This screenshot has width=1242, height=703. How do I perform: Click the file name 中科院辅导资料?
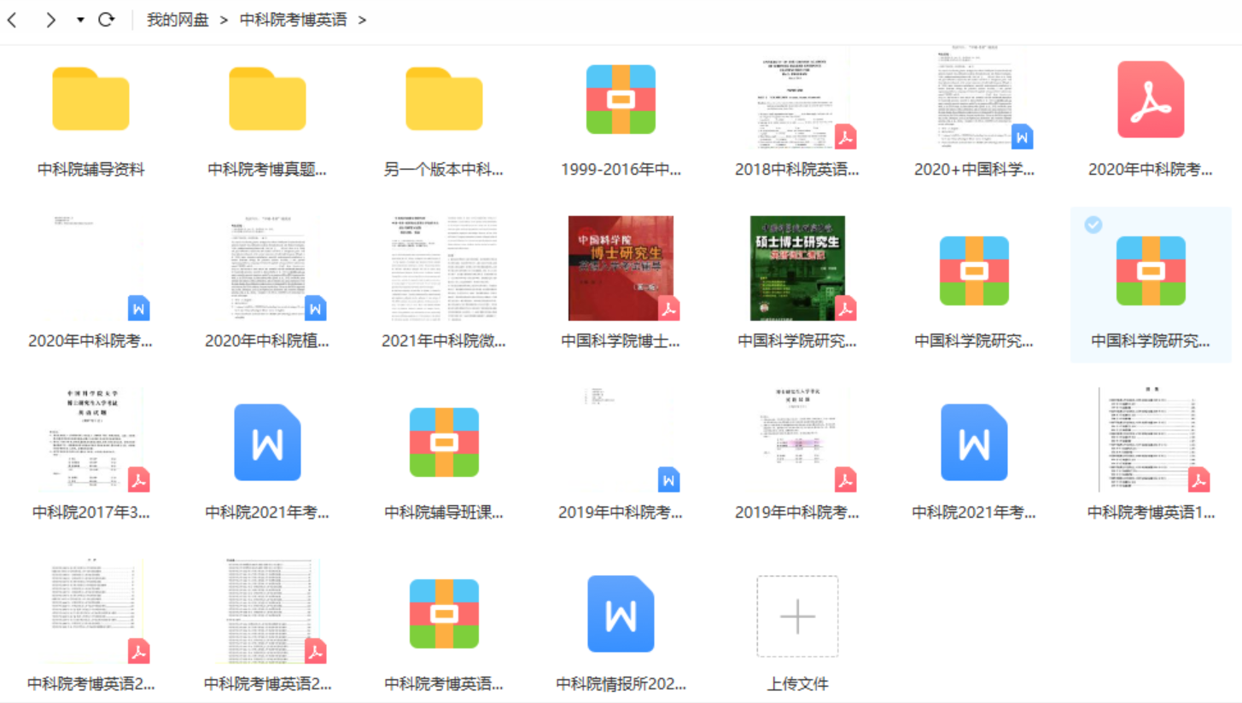click(90, 170)
